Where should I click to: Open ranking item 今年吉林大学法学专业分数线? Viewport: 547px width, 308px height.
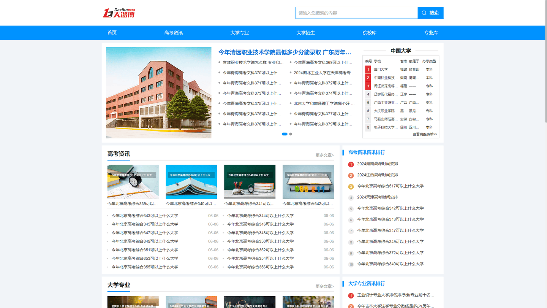click(x=395, y=306)
